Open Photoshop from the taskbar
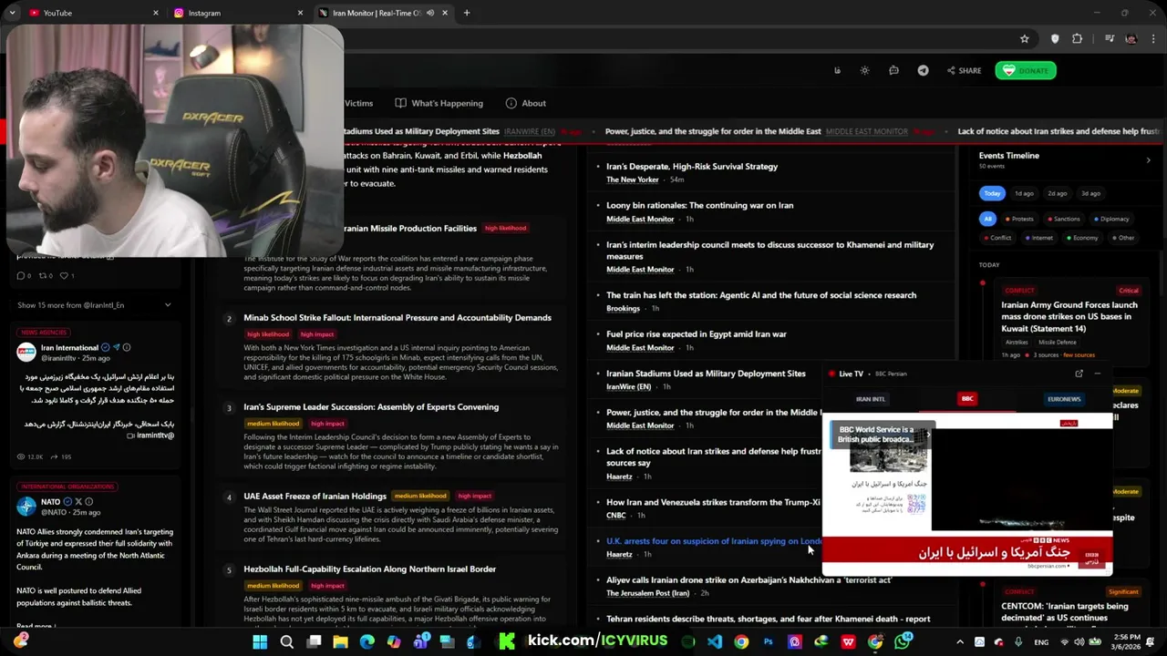 coord(768,641)
